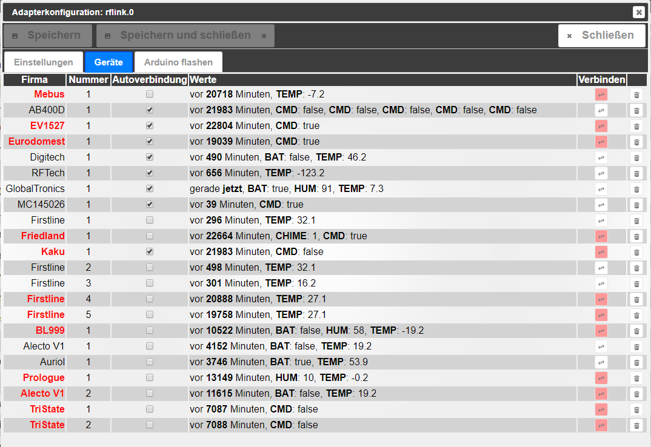Click the Schließen button
651x447 pixels.
tap(602, 35)
